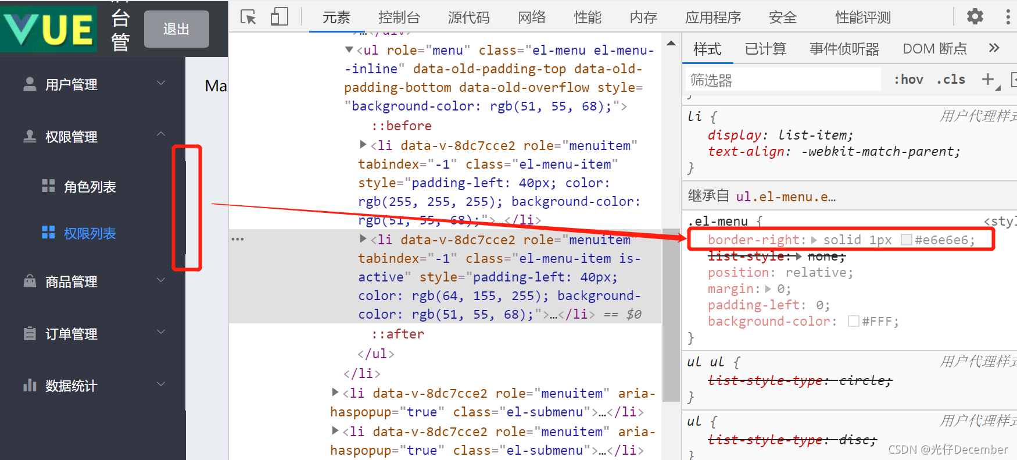Click the 权限管理 sidebar icon

click(30, 136)
